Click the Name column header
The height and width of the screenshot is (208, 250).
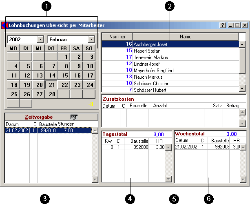point(185,37)
